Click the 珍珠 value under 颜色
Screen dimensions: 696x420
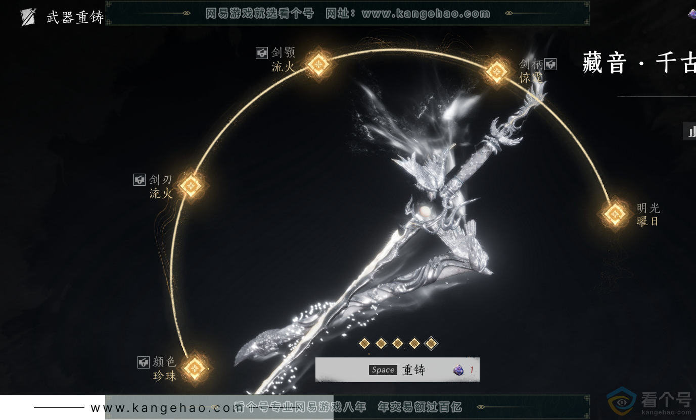pos(165,376)
